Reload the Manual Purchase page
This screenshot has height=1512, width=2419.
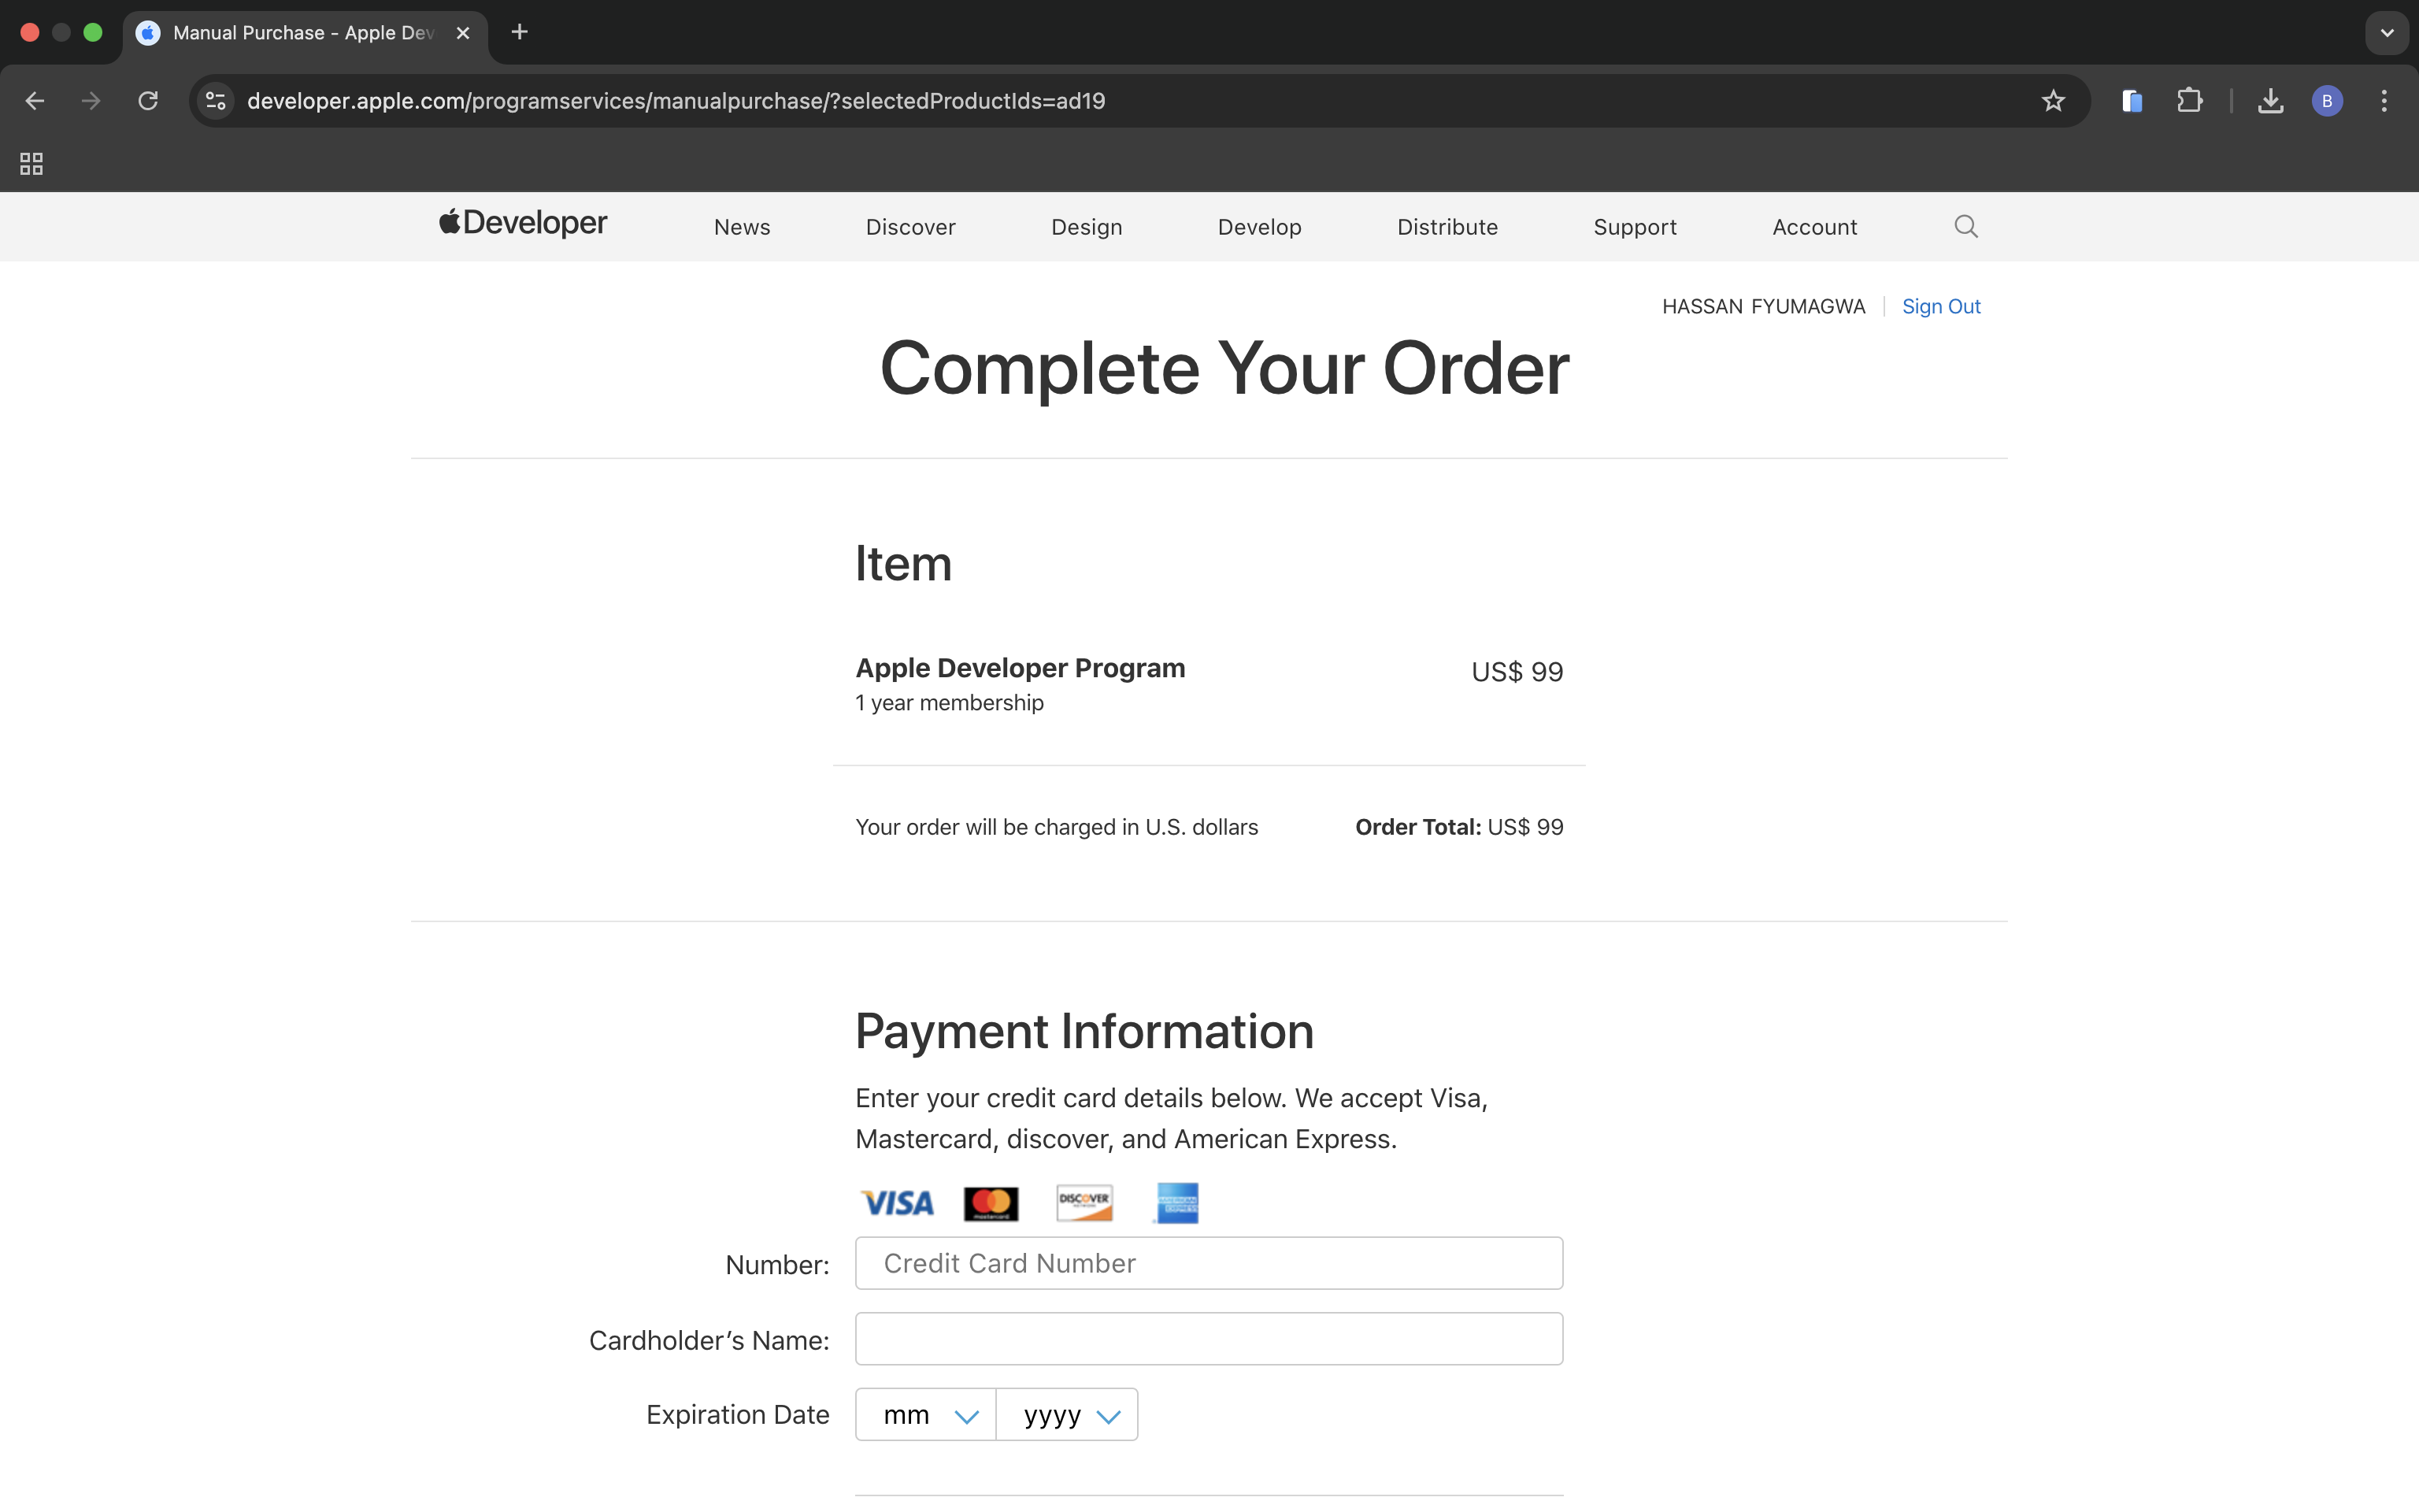click(148, 101)
